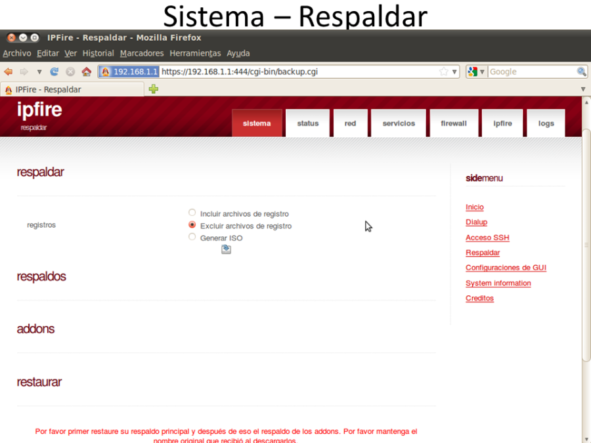Click the Back navigation arrow in Firefox

point(8,72)
